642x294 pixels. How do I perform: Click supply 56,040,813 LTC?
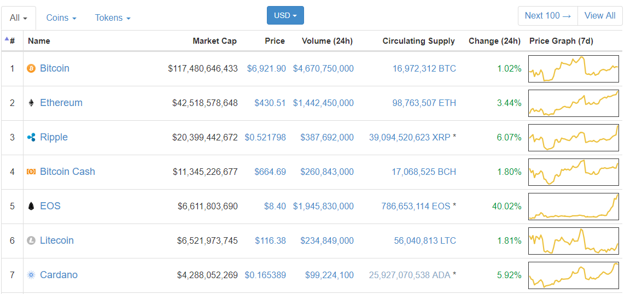click(425, 240)
